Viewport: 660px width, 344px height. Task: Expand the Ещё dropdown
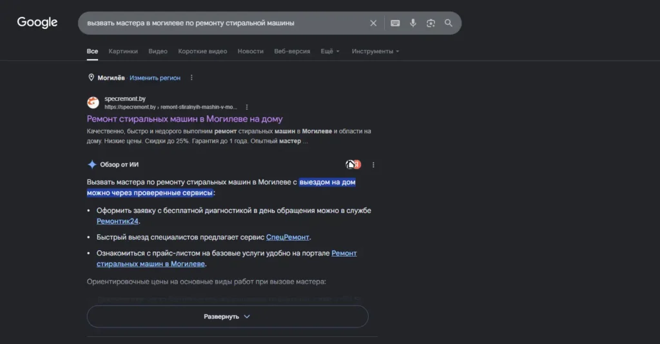tap(330, 51)
